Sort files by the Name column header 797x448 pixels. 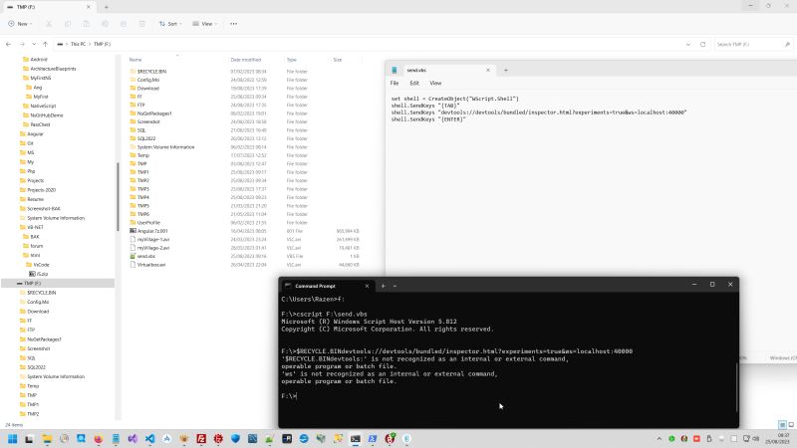click(135, 60)
